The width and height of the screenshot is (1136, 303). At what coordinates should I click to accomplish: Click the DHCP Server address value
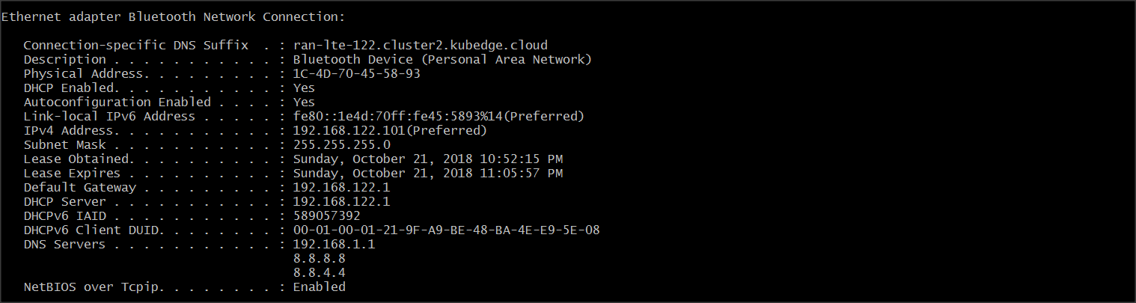(341, 201)
